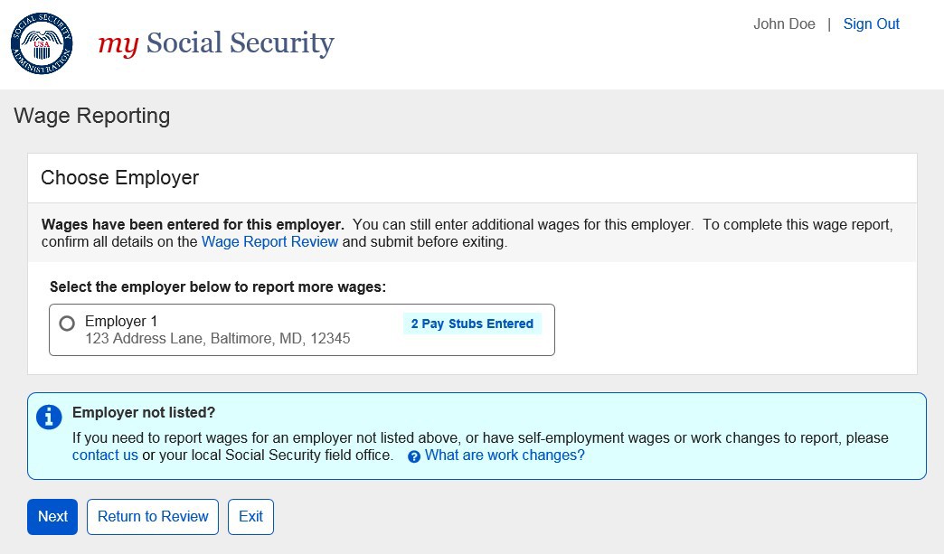Screen dimensions: 944x554
Task: Select the Employer 1 radio button
Action: coord(67,324)
